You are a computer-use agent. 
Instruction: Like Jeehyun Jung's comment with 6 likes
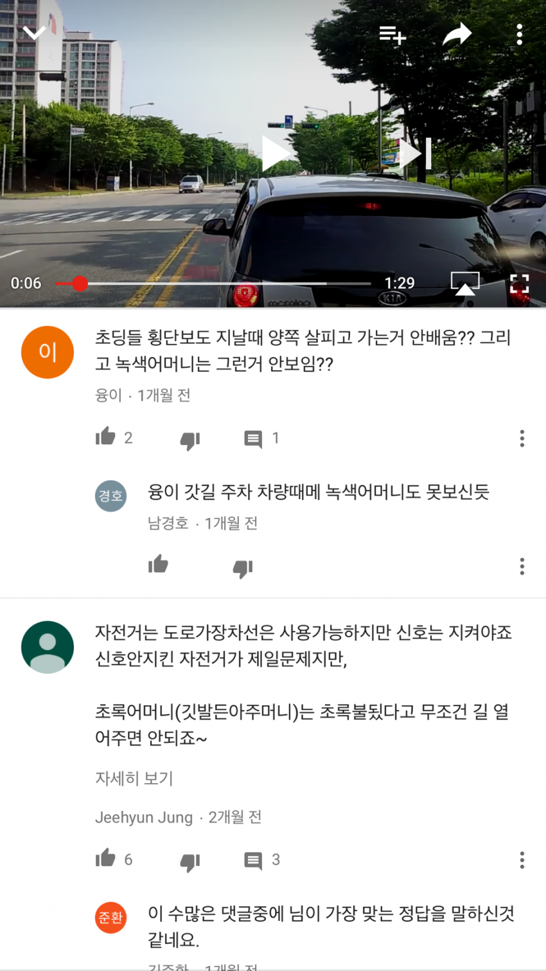pyautogui.click(x=106, y=858)
